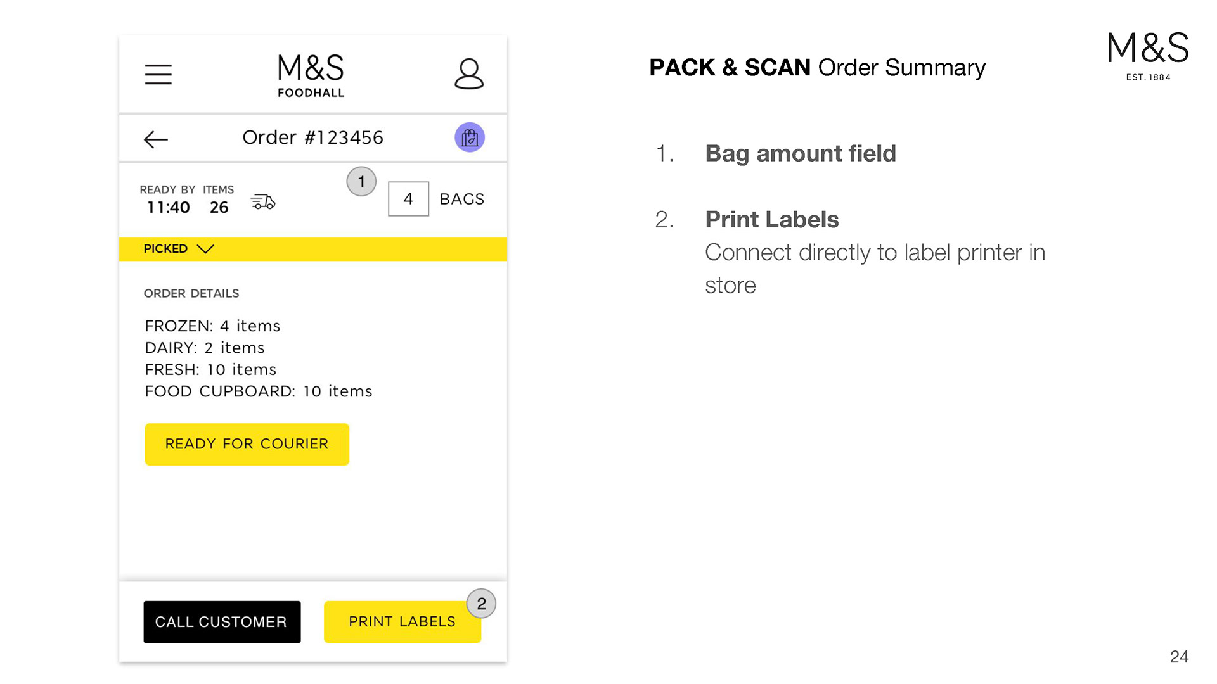
Task: Select the FOOD CUPBOARD: 10 items line
Action: (259, 391)
